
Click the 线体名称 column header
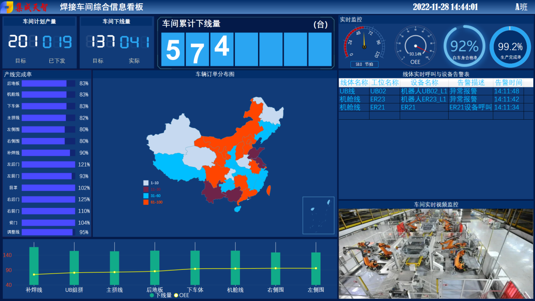[354, 83]
